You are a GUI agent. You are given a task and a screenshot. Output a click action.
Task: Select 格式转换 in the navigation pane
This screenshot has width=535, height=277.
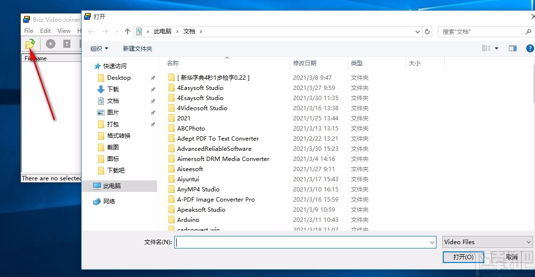point(119,135)
